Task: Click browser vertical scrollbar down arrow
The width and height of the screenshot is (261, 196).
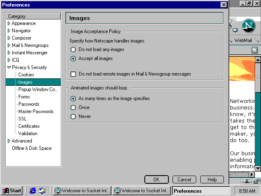Action: 258,168
